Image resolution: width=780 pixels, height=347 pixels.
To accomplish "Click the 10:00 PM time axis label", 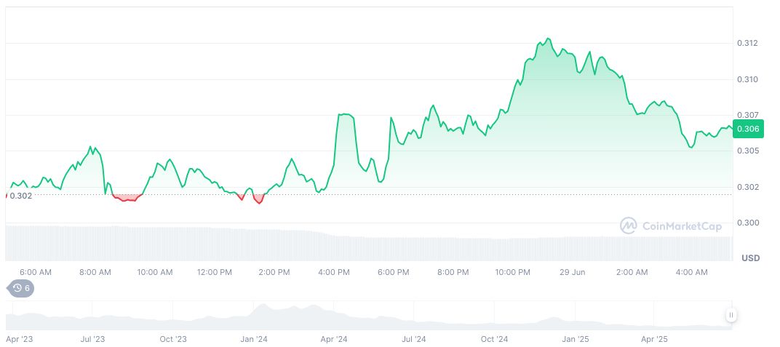I will coord(512,272).
